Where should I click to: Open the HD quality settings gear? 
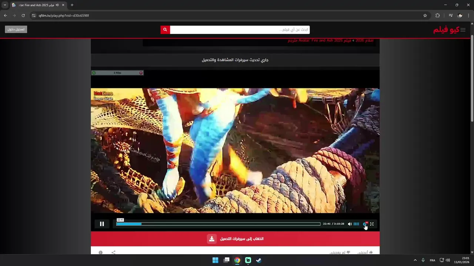coord(365,224)
